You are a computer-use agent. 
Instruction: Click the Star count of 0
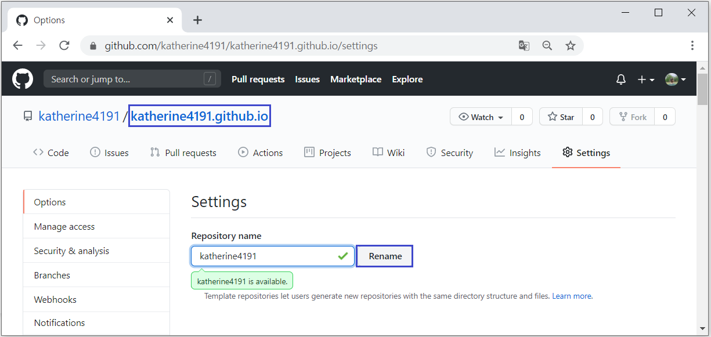(x=592, y=117)
